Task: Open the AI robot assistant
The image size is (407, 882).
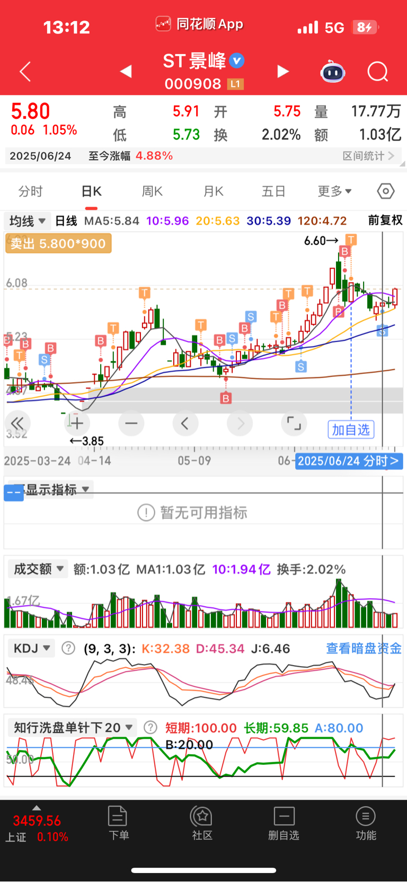Action: click(333, 72)
